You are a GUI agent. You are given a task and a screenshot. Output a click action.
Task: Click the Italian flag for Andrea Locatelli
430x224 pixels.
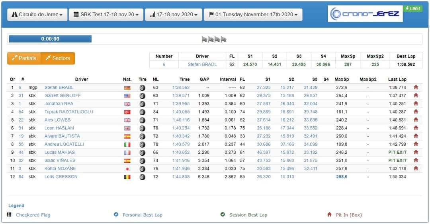click(x=127, y=145)
